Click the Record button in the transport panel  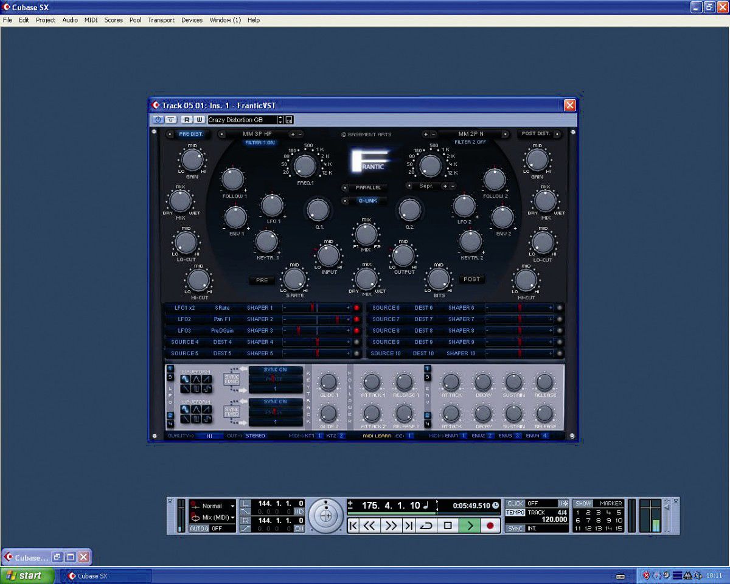(x=490, y=526)
